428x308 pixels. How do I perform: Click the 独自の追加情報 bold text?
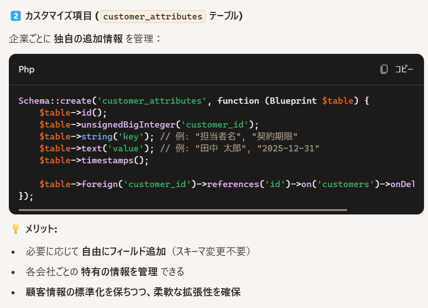(x=88, y=39)
